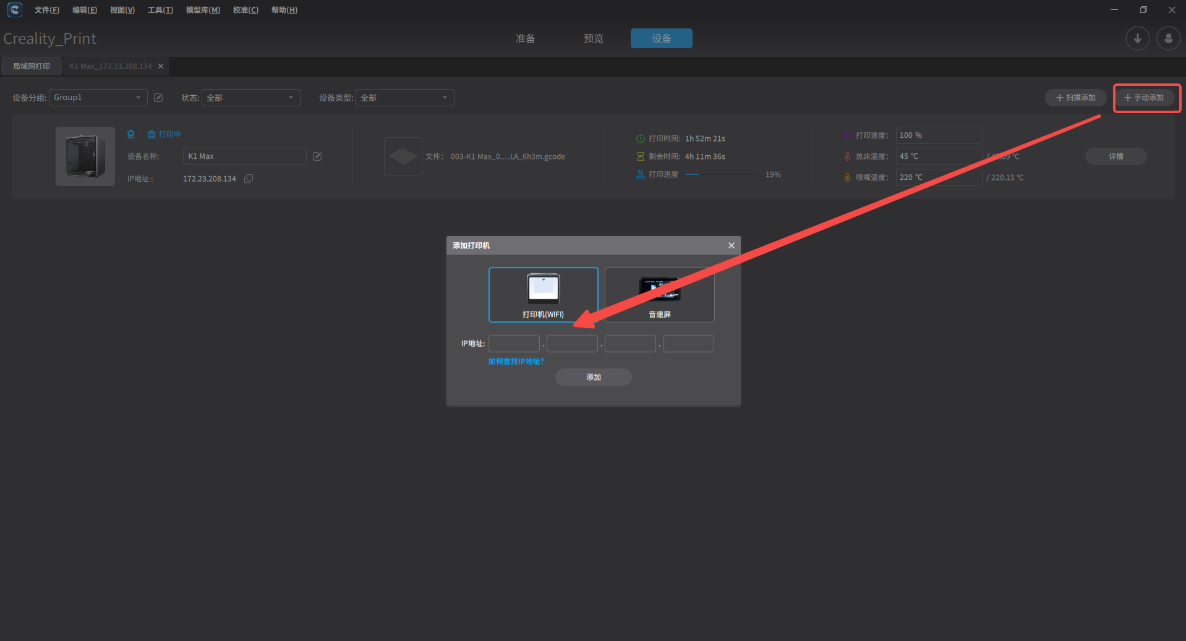The width and height of the screenshot is (1186, 641).
Task: Click the nozzle temperature thermometer icon
Action: 847,177
